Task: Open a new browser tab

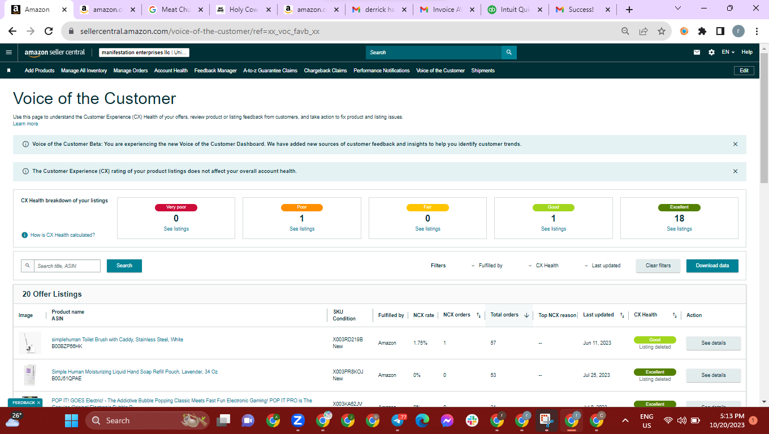Action: (629, 10)
